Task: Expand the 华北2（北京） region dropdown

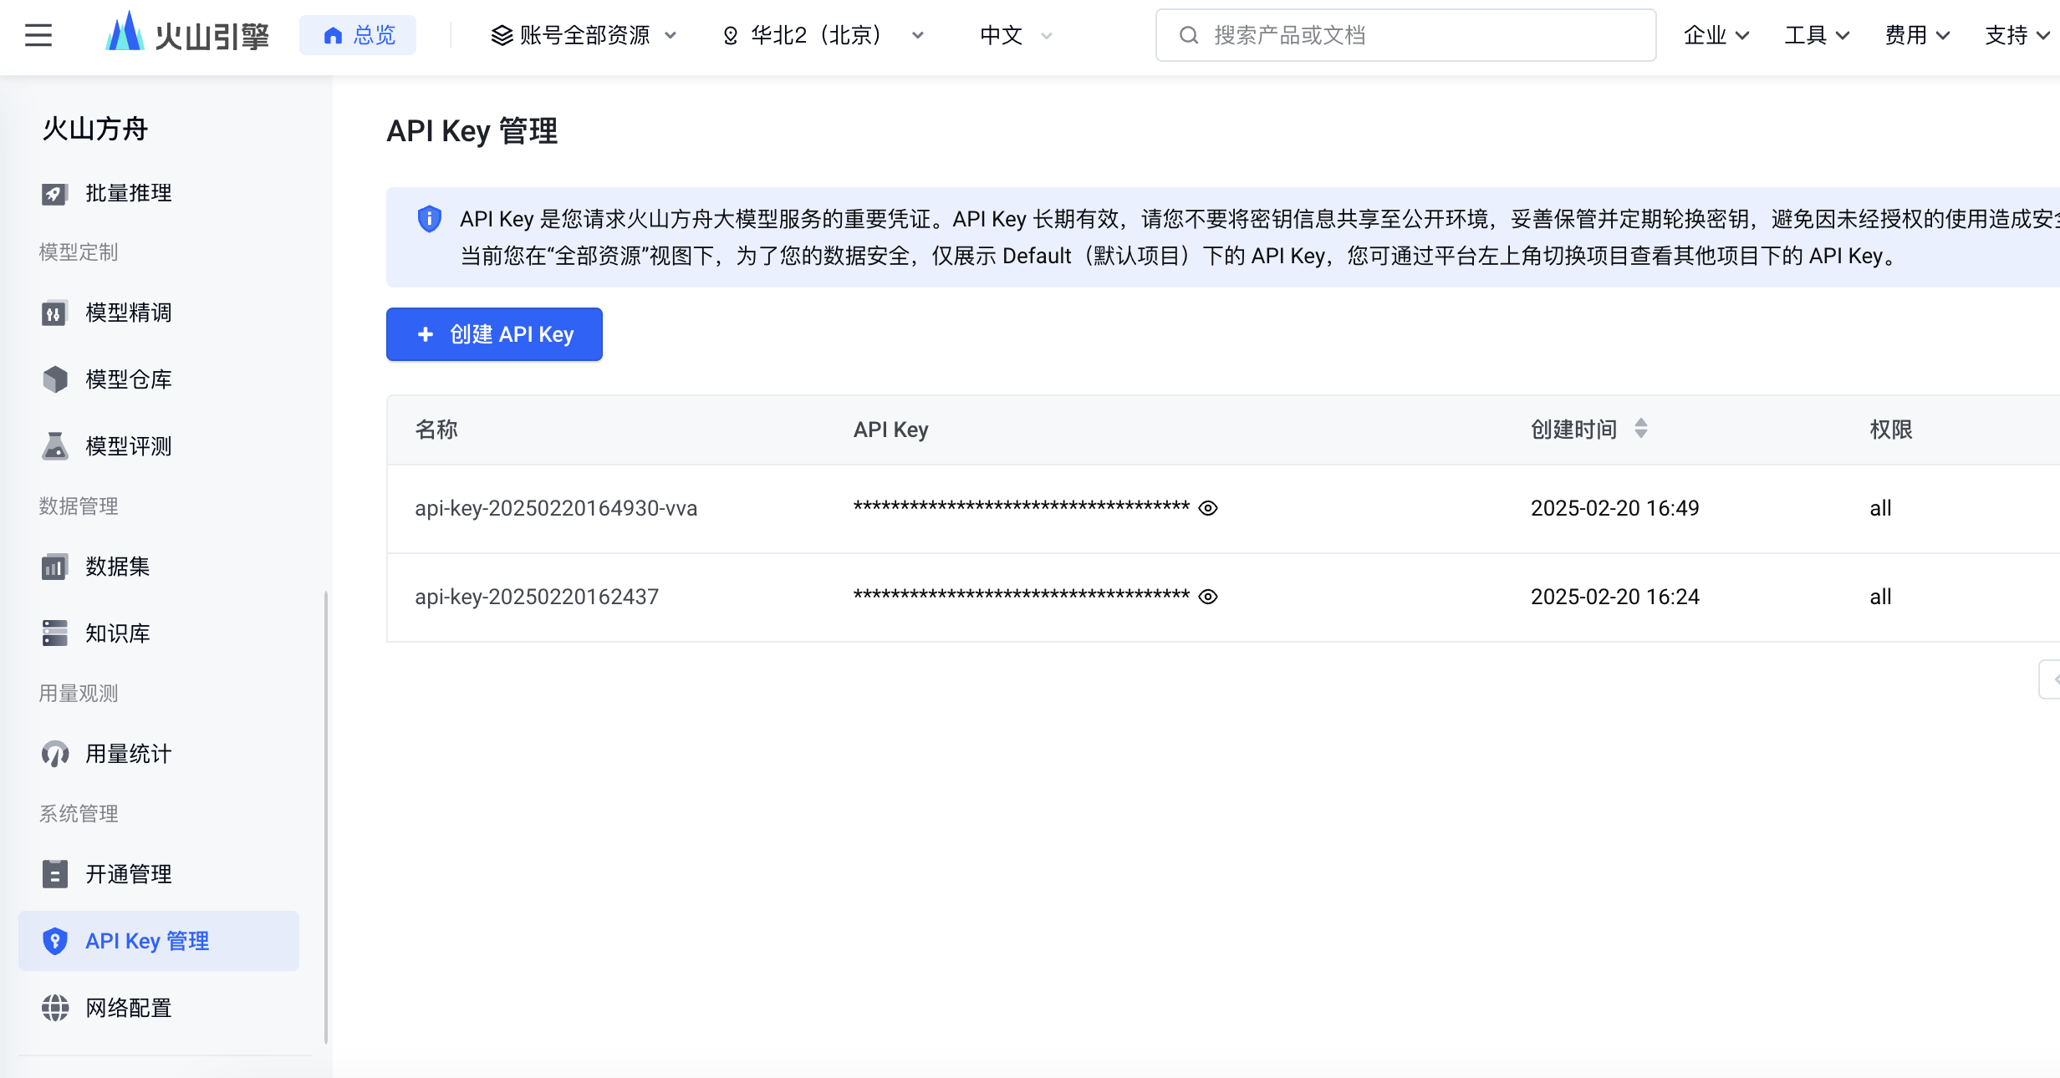Action: point(823,35)
